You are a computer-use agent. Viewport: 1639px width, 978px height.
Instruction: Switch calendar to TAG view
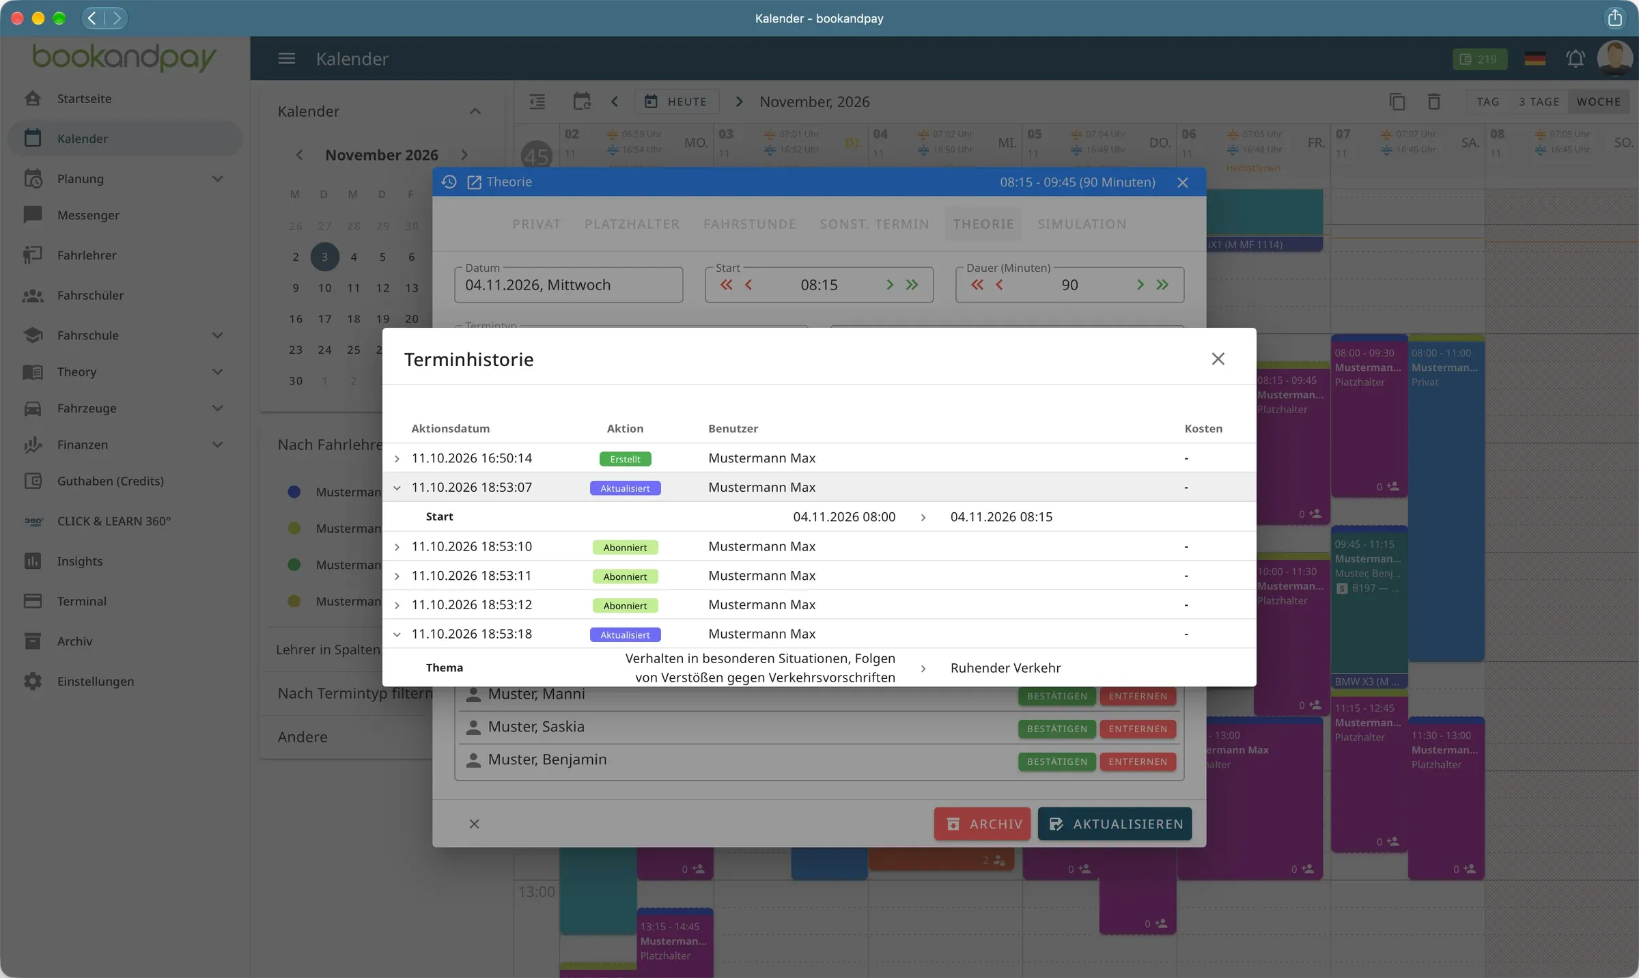1488,102
